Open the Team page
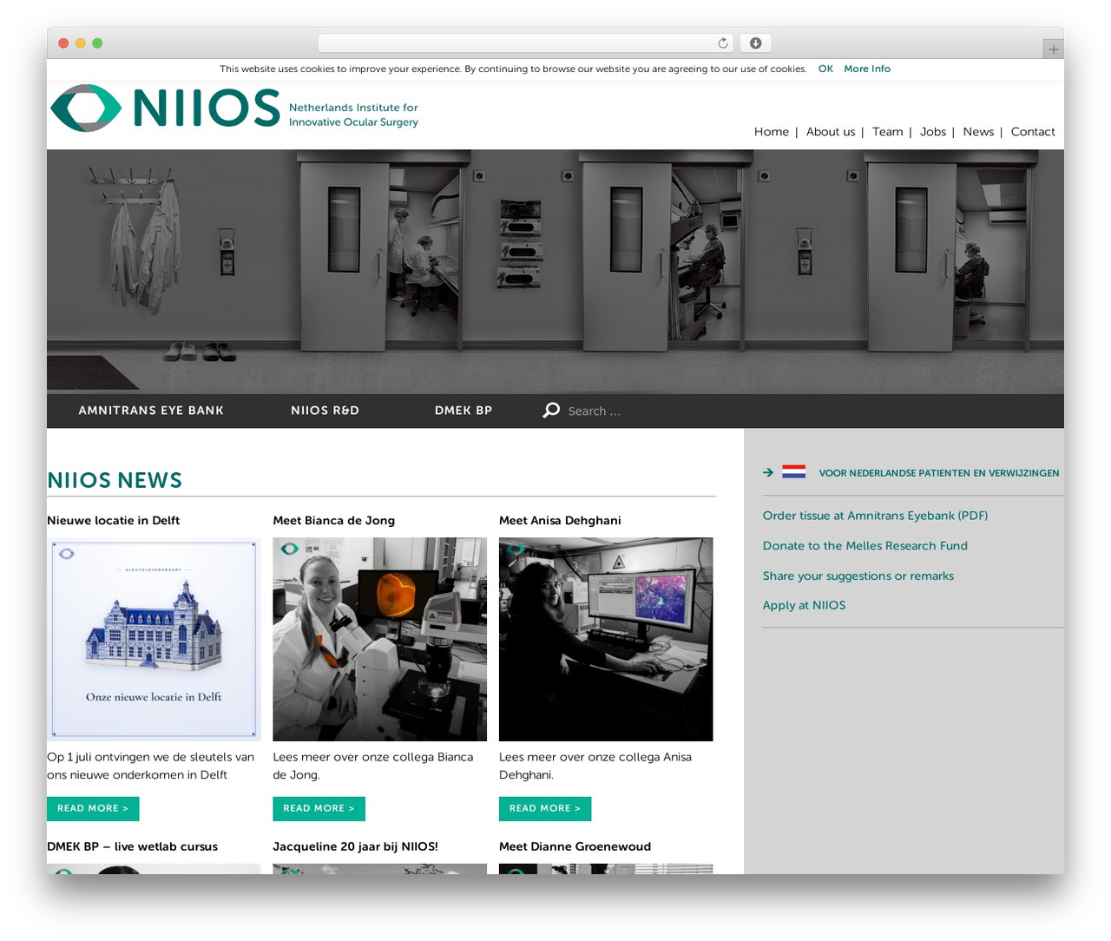1111x941 pixels. click(x=887, y=132)
